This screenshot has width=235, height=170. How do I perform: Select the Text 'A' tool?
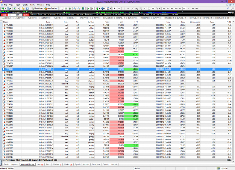click(x=145, y=9)
